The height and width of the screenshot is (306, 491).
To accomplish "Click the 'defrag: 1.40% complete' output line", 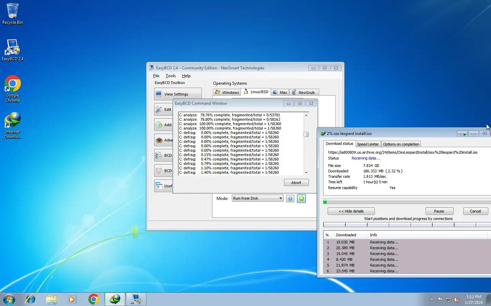I will click(x=229, y=172).
